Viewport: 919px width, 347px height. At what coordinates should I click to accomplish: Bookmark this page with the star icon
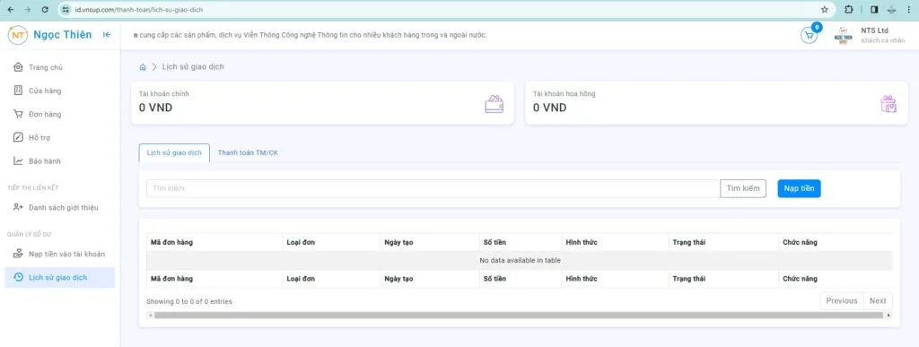[825, 9]
